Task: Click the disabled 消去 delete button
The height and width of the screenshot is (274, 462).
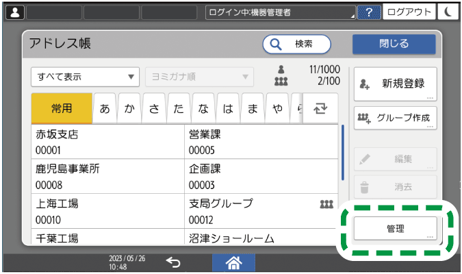Action: click(395, 187)
